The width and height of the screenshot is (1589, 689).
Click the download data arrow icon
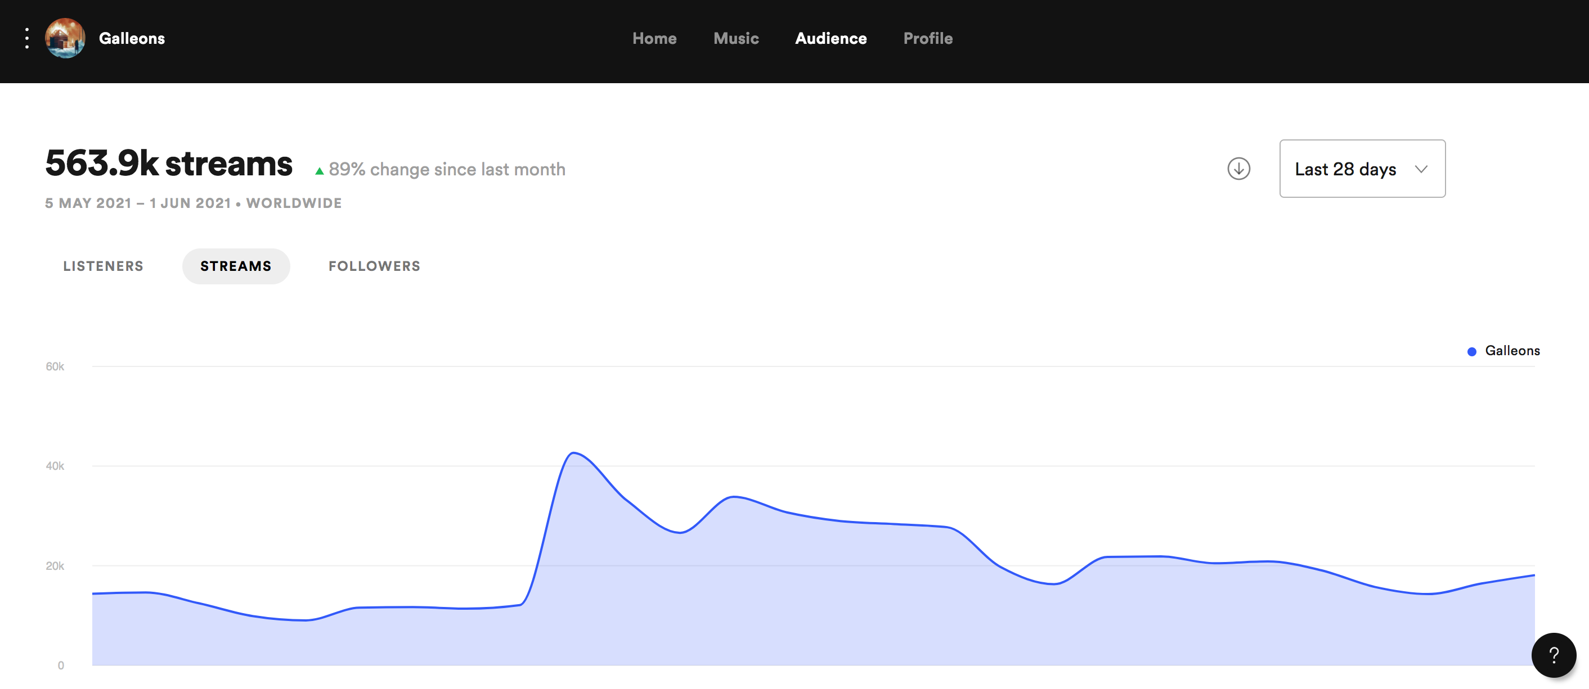[1238, 169]
